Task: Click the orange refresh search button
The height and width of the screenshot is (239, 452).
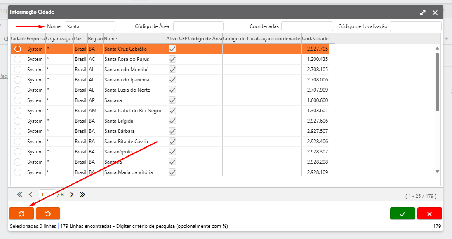Action: [x=21, y=213]
